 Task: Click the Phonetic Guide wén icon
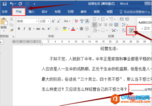(x=82, y=21)
